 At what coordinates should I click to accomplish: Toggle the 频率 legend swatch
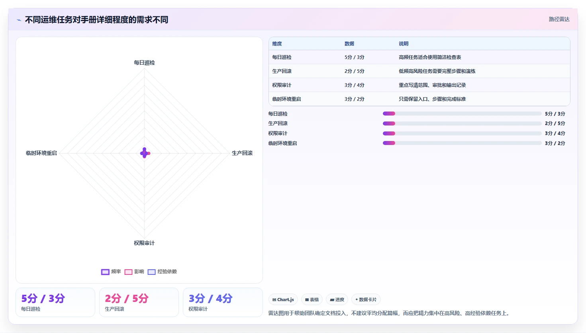[105, 272]
